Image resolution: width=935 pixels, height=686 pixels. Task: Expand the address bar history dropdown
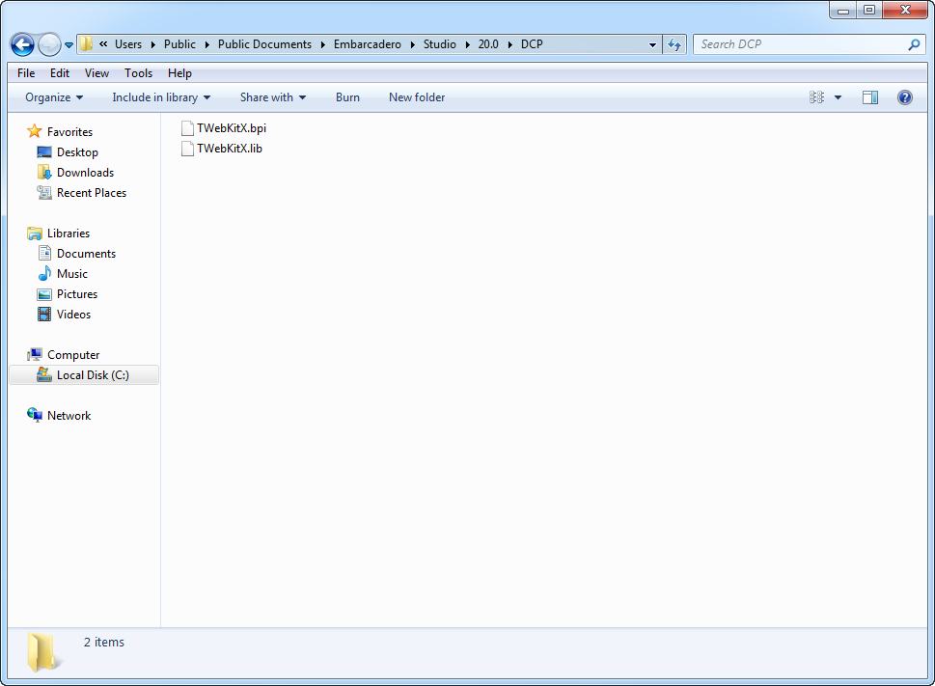click(652, 44)
